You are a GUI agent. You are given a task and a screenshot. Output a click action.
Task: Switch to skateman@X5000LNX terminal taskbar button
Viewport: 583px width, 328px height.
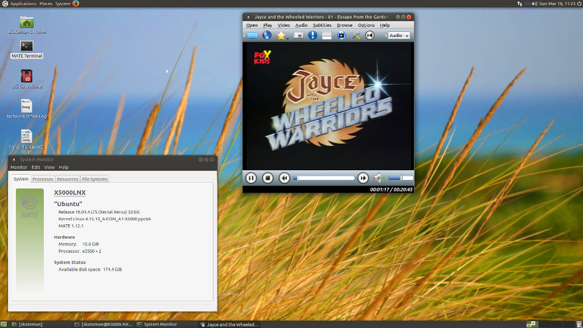point(104,324)
